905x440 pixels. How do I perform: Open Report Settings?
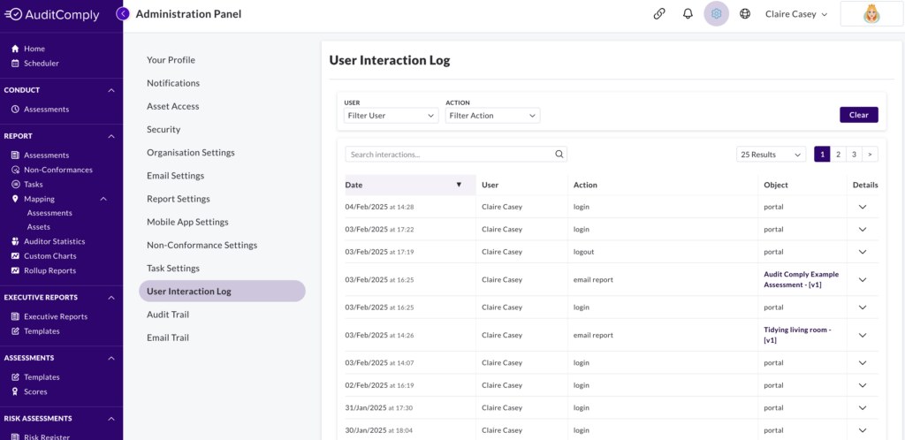[x=179, y=199]
